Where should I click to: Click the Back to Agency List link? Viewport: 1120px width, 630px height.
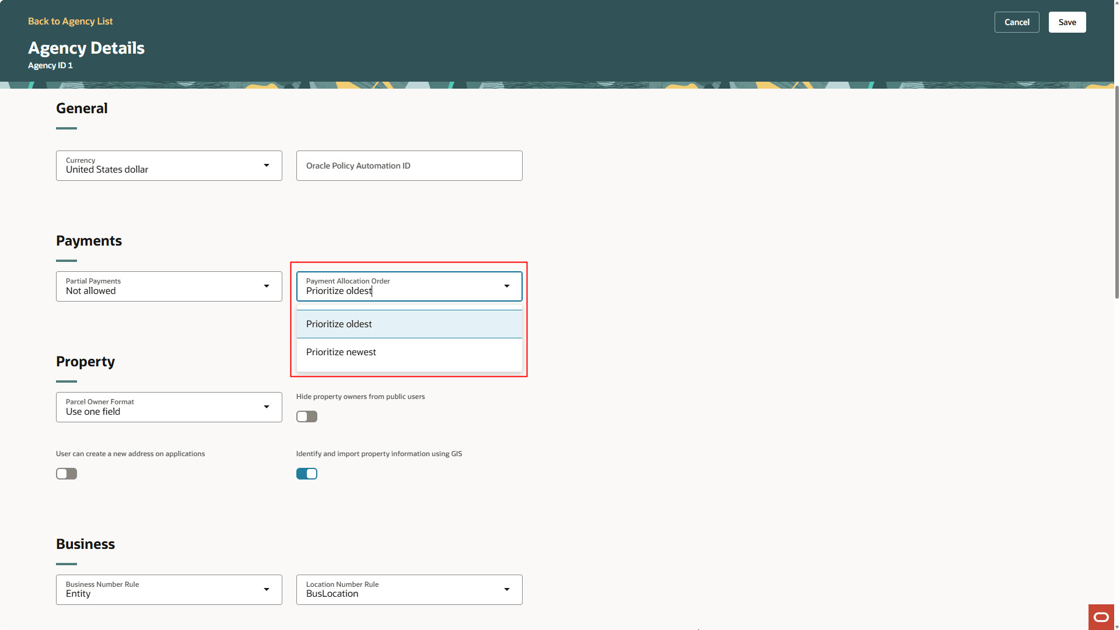[x=70, y=21]
